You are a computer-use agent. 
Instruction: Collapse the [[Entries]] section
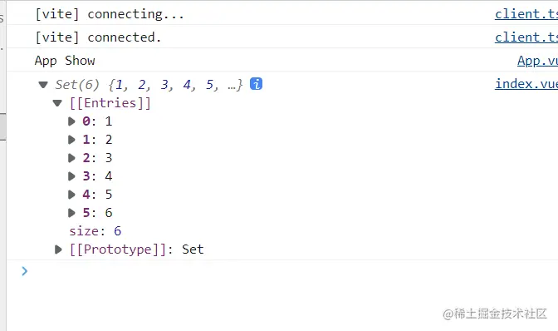click(57, 103)
